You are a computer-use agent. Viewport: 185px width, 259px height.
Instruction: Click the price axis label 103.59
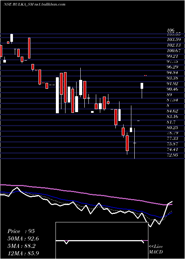pyautogui.click(x=174, y=40)
